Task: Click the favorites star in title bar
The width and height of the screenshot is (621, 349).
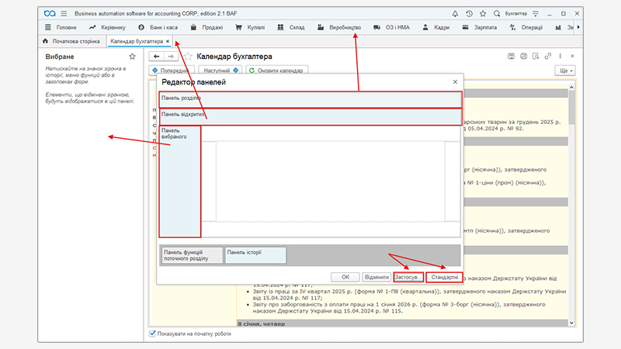Action: (x=482, y=13)
